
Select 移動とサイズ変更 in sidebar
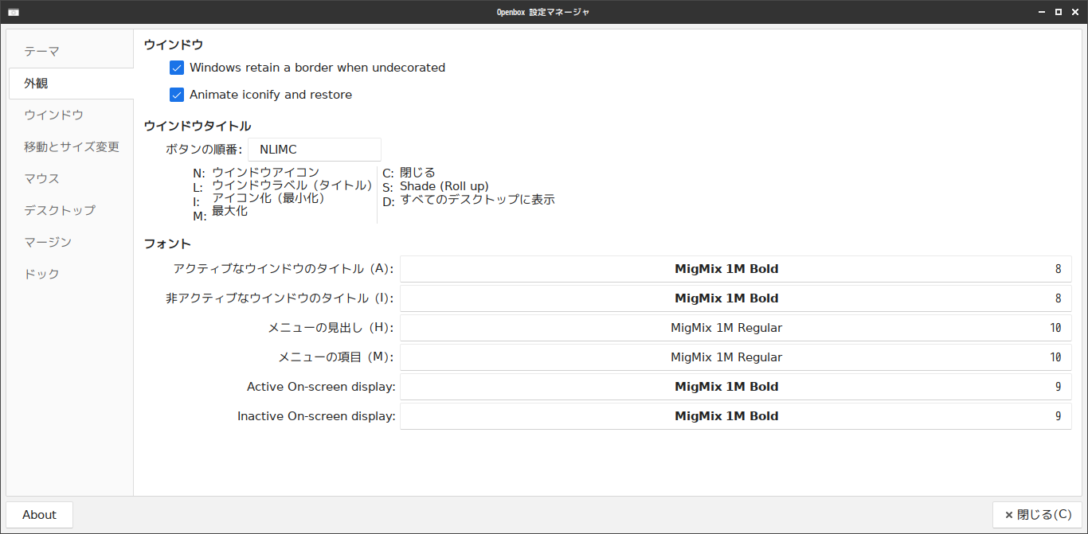tap(70, 147)
